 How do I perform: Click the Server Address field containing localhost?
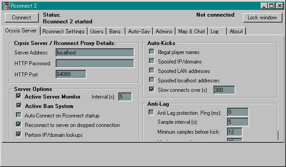(x=95, y=53)
